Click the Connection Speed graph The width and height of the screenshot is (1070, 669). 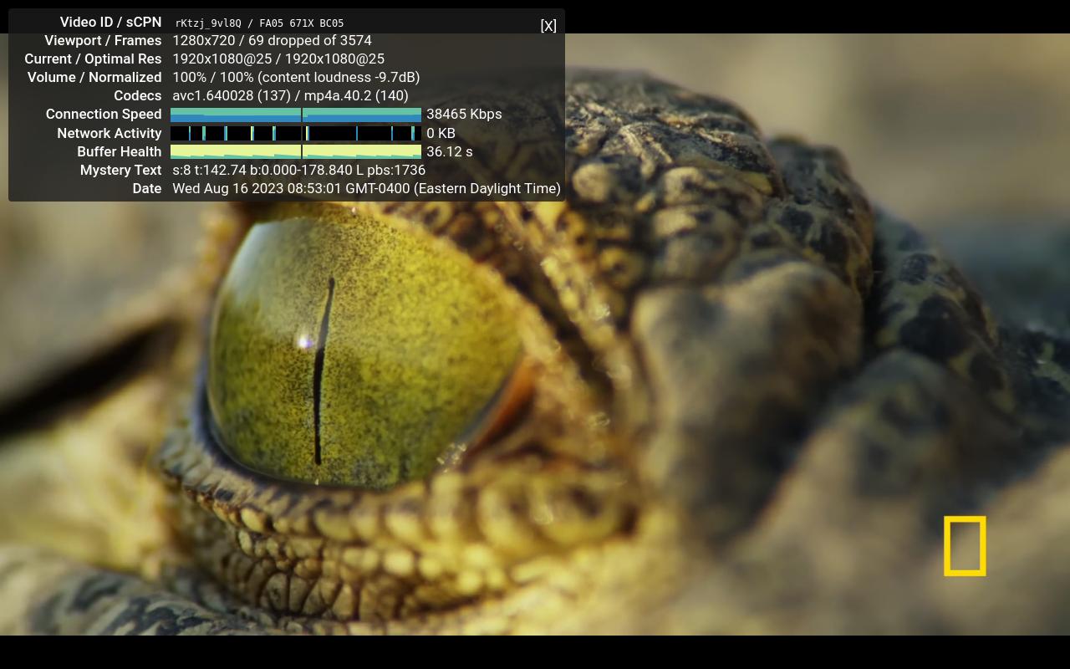296,115
